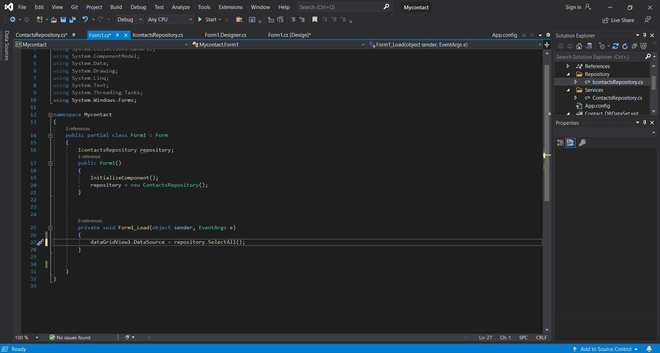Click the Live Share button

tap(618, 20)
